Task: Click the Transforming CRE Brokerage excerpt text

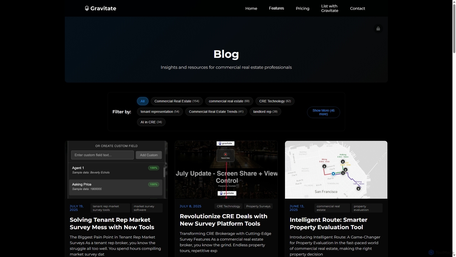Action: tap(226, 242)
